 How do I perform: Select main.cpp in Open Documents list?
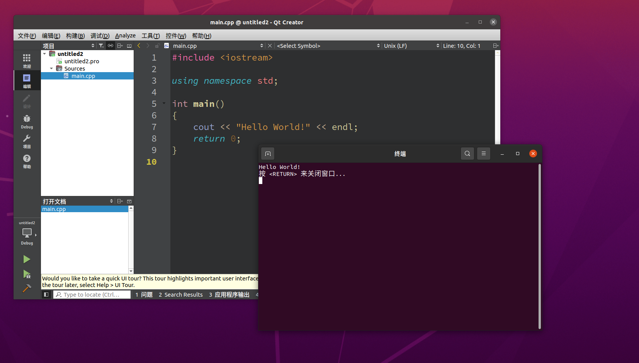point(85,209)
